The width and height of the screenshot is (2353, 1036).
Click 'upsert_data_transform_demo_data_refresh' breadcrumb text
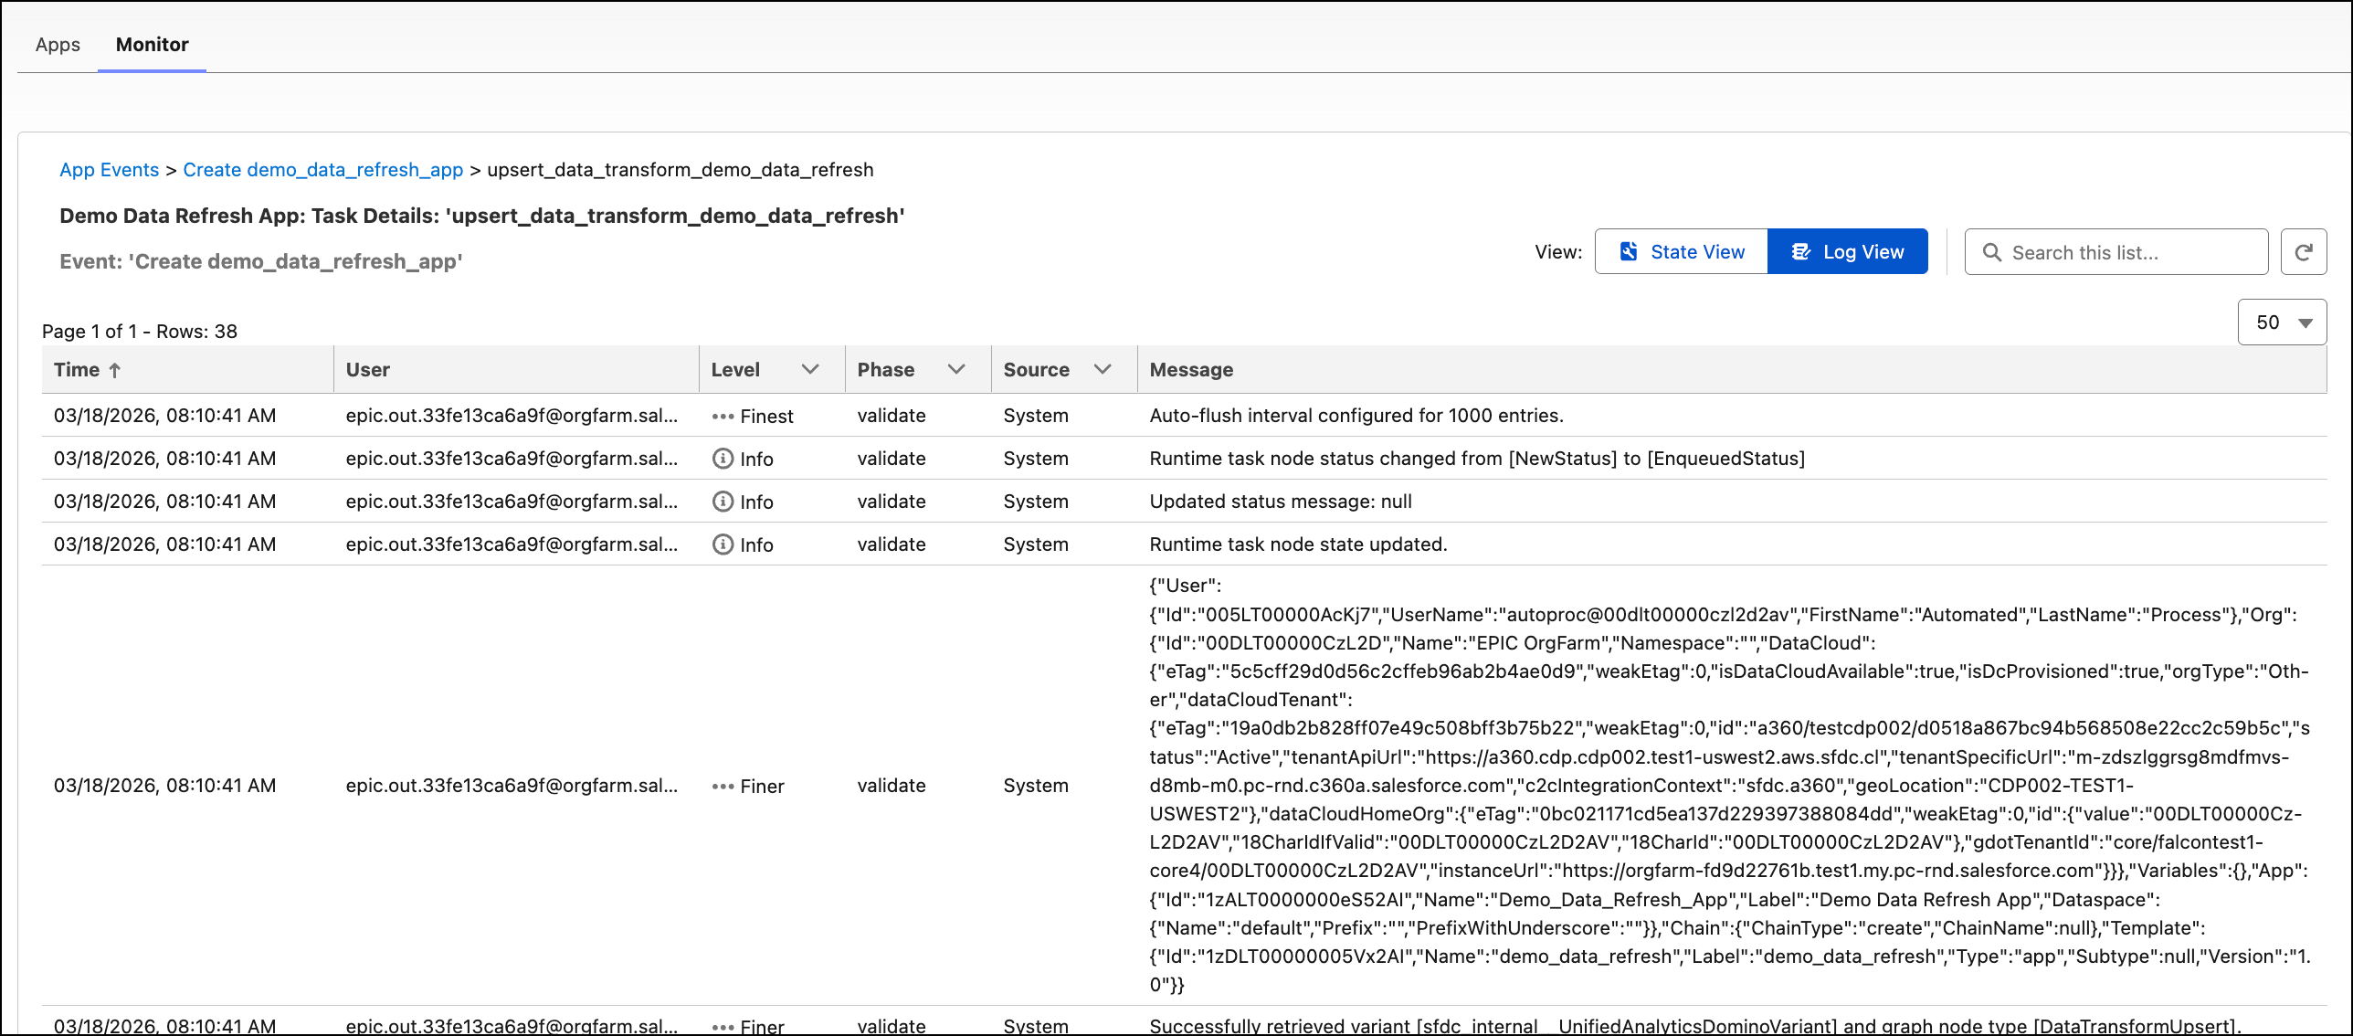click(680, 170)
